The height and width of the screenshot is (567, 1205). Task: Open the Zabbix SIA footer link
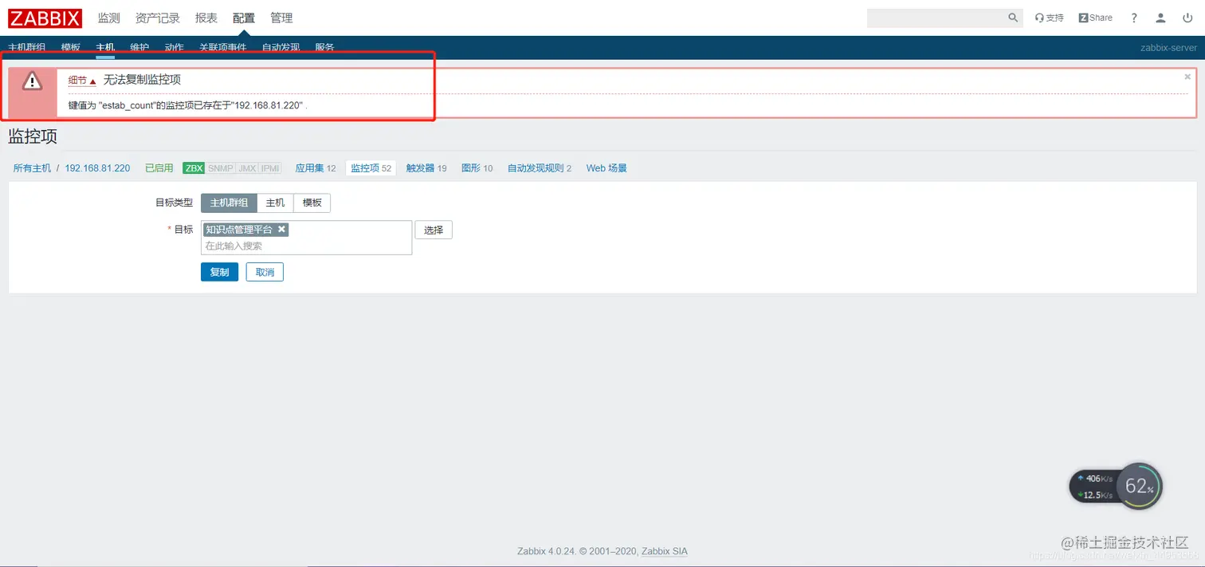click(664, 551)
